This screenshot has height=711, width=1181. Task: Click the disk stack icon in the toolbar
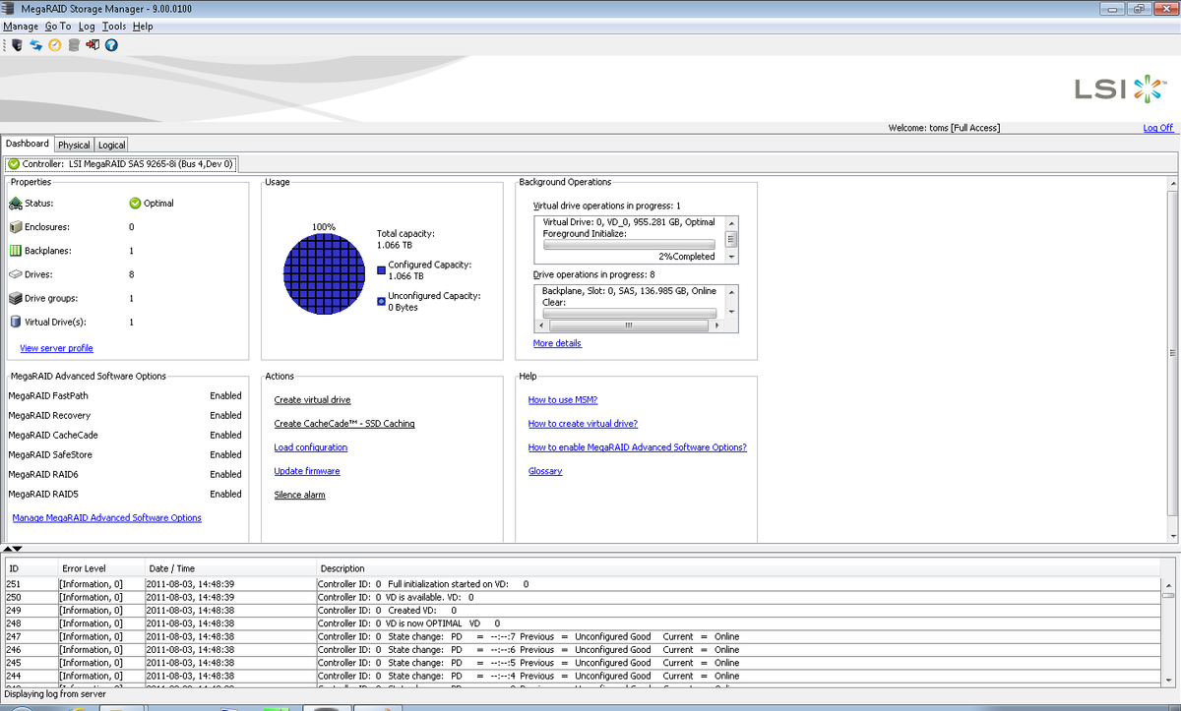click(74, 44)
